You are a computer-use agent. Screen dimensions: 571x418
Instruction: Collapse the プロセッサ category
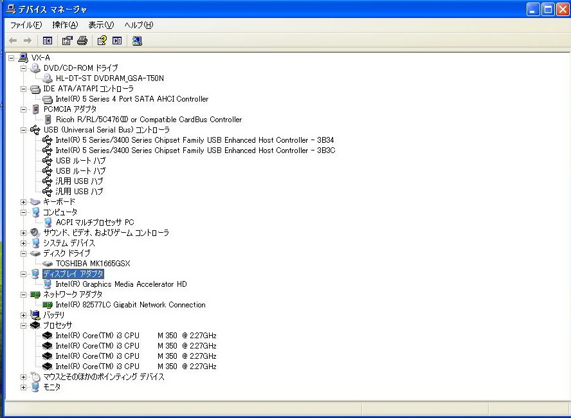[x=24, y=325]
